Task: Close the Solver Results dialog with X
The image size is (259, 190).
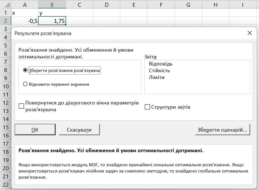Action: tap(250, 33)
